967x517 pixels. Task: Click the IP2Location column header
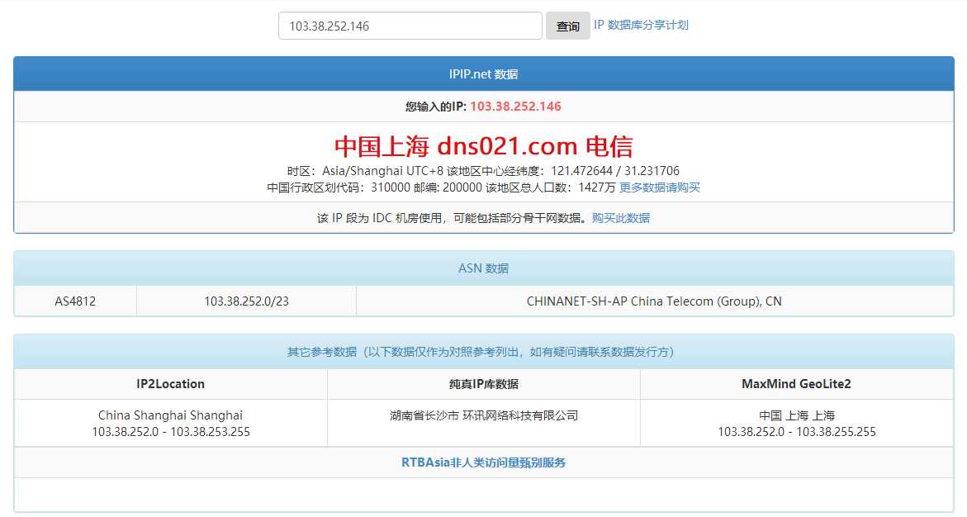click(x=170, y=384)
